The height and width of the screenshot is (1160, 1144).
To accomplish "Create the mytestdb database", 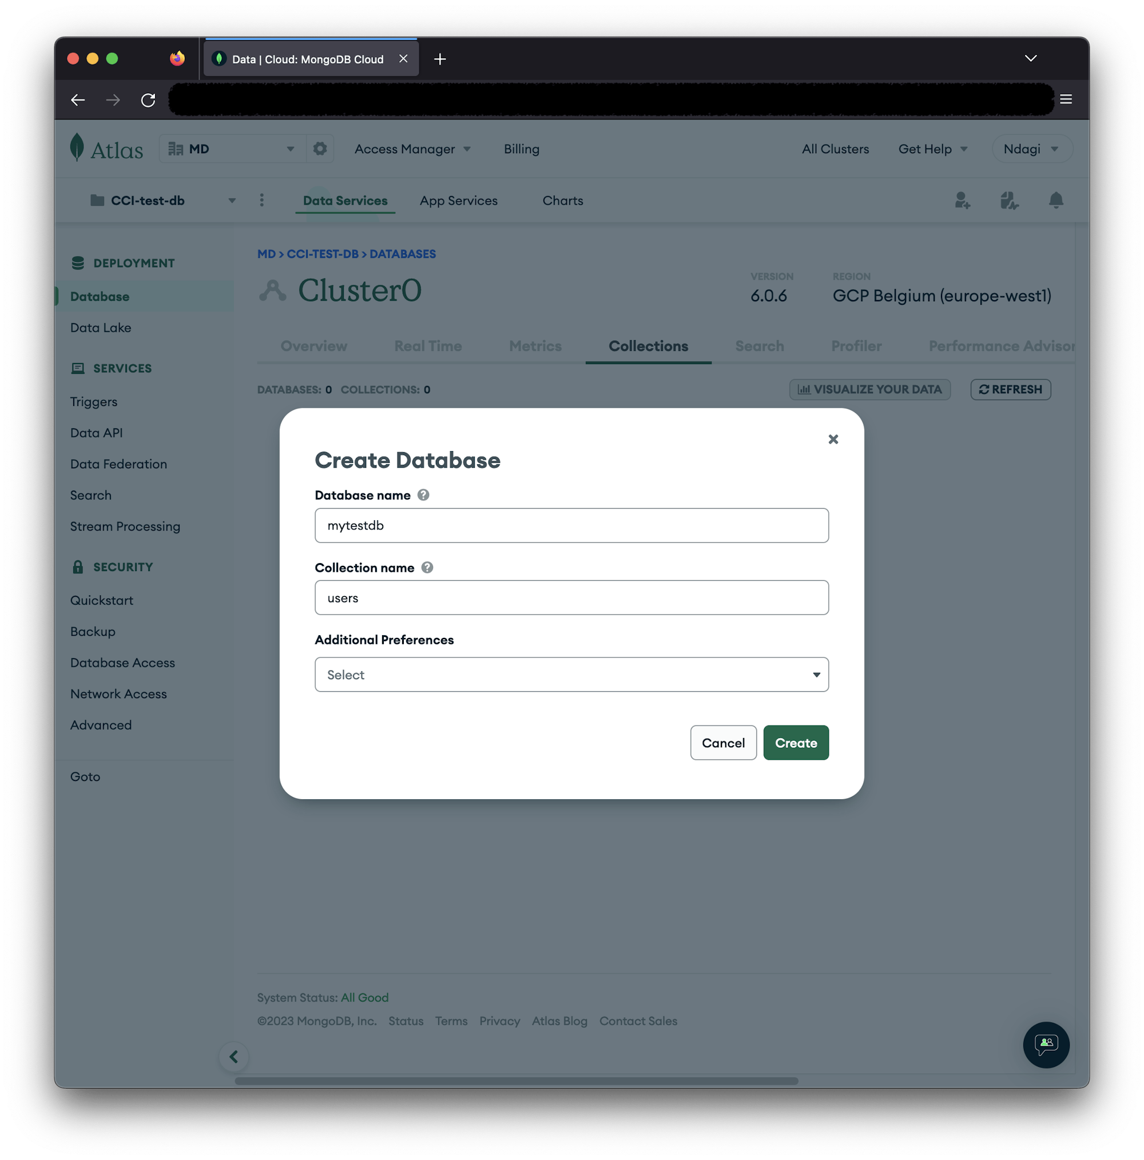I will (x=796, y=743).
